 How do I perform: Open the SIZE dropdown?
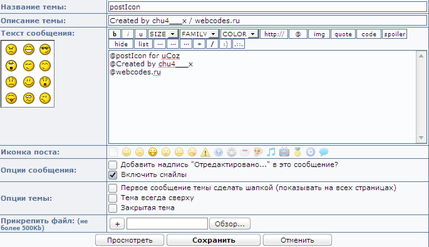(x=163, y=34)
